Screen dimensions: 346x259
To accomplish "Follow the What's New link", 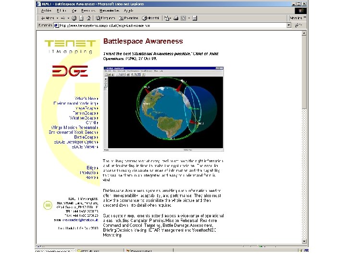I will tap(86, 98).
